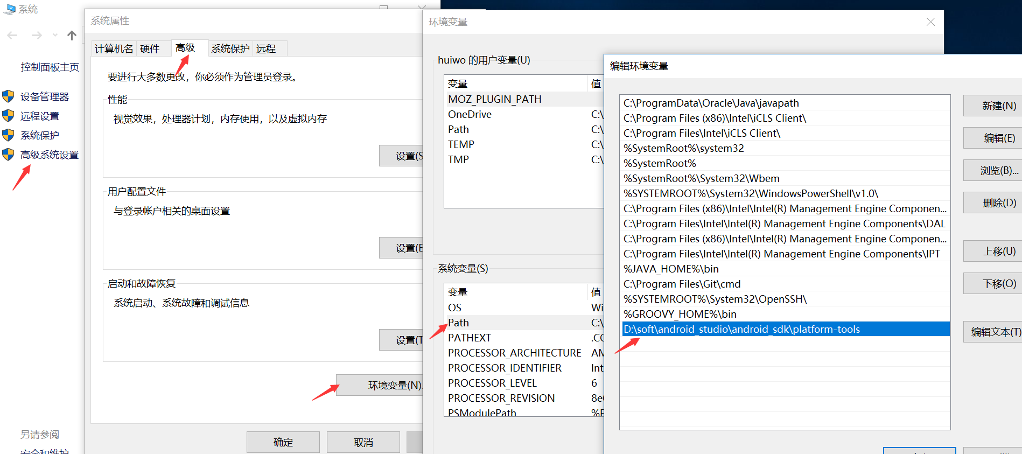Close the 环境变量 dialog

(930, 22)
